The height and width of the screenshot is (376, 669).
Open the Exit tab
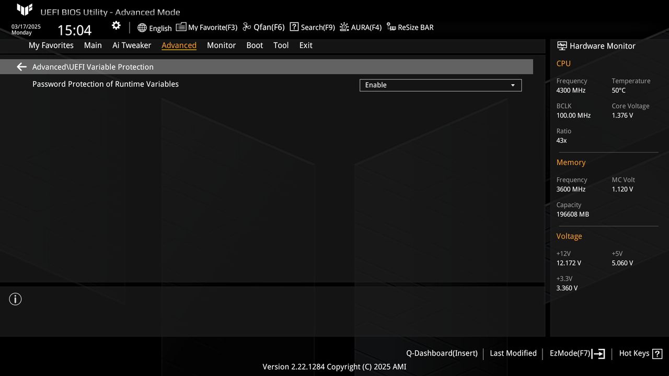tap(306, 45)
